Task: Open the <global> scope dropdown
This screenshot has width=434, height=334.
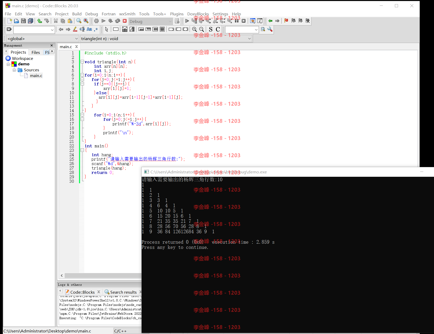Action: [x=43, y=39]
